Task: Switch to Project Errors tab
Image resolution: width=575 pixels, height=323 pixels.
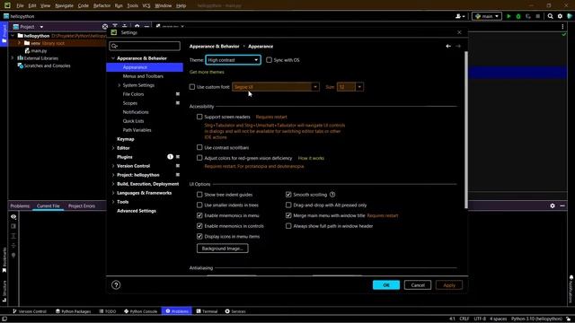Action: click(82, 206)
